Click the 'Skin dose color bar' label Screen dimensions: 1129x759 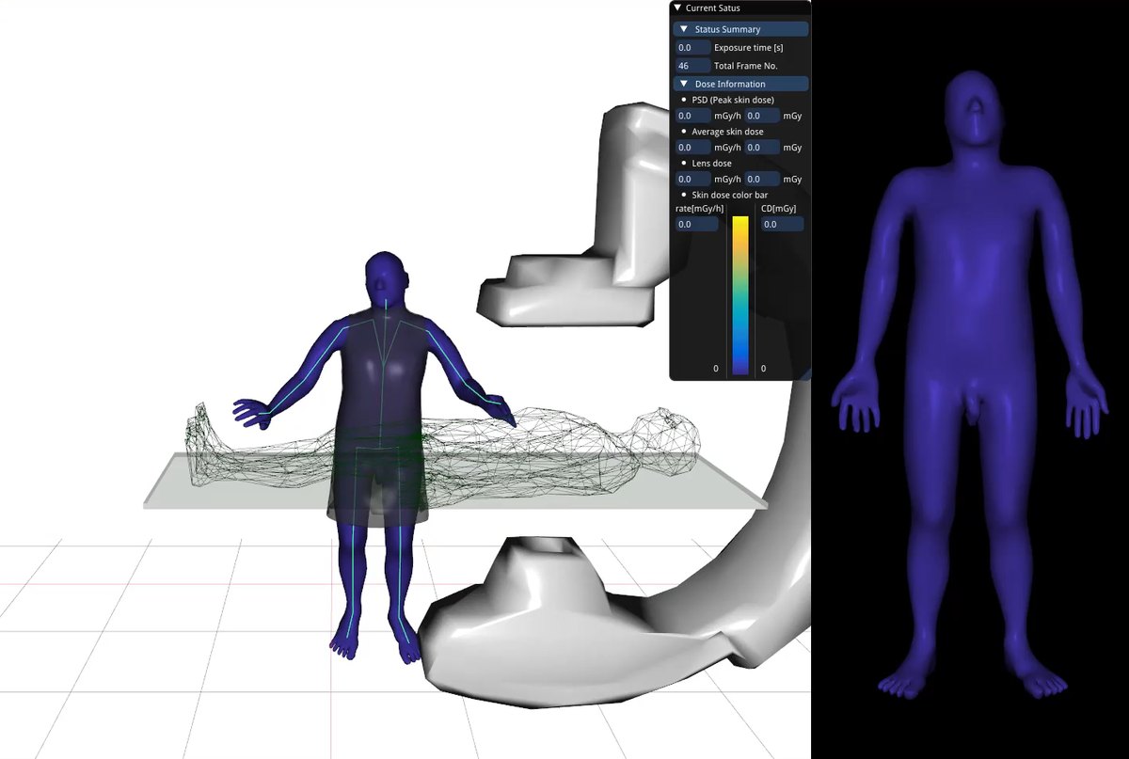click(730, 195)
